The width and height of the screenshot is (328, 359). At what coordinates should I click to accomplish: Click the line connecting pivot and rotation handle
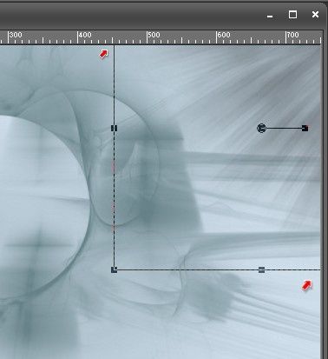[x=284, y=128]
